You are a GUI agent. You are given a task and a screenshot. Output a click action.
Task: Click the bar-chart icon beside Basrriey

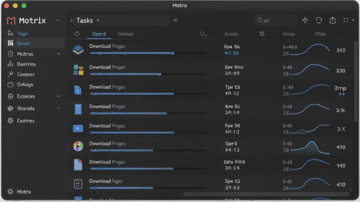tap(10, 64)
